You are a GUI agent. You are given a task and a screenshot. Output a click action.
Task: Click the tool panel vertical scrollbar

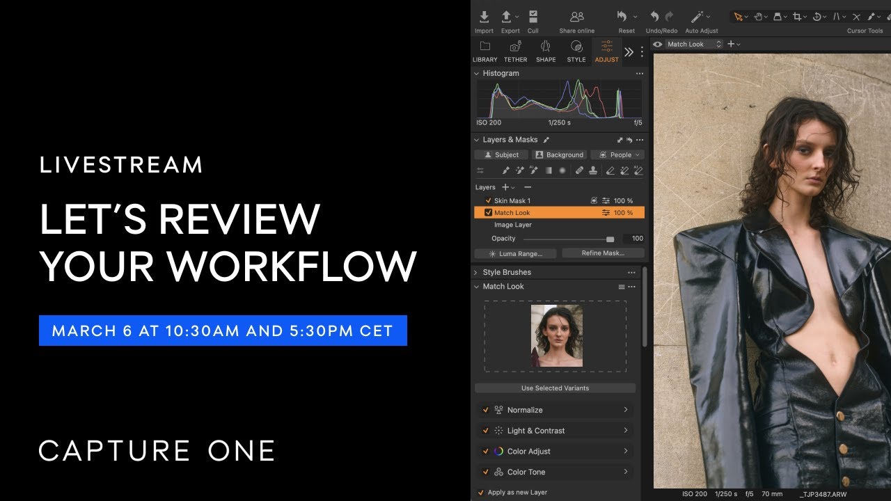click(644, 306)
